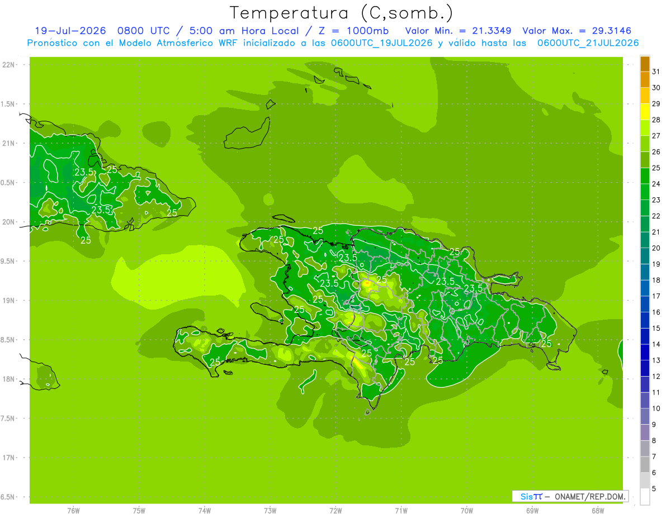Click the "17N" latitude axis label
671x518 pixels.
[x=8, y=458]
